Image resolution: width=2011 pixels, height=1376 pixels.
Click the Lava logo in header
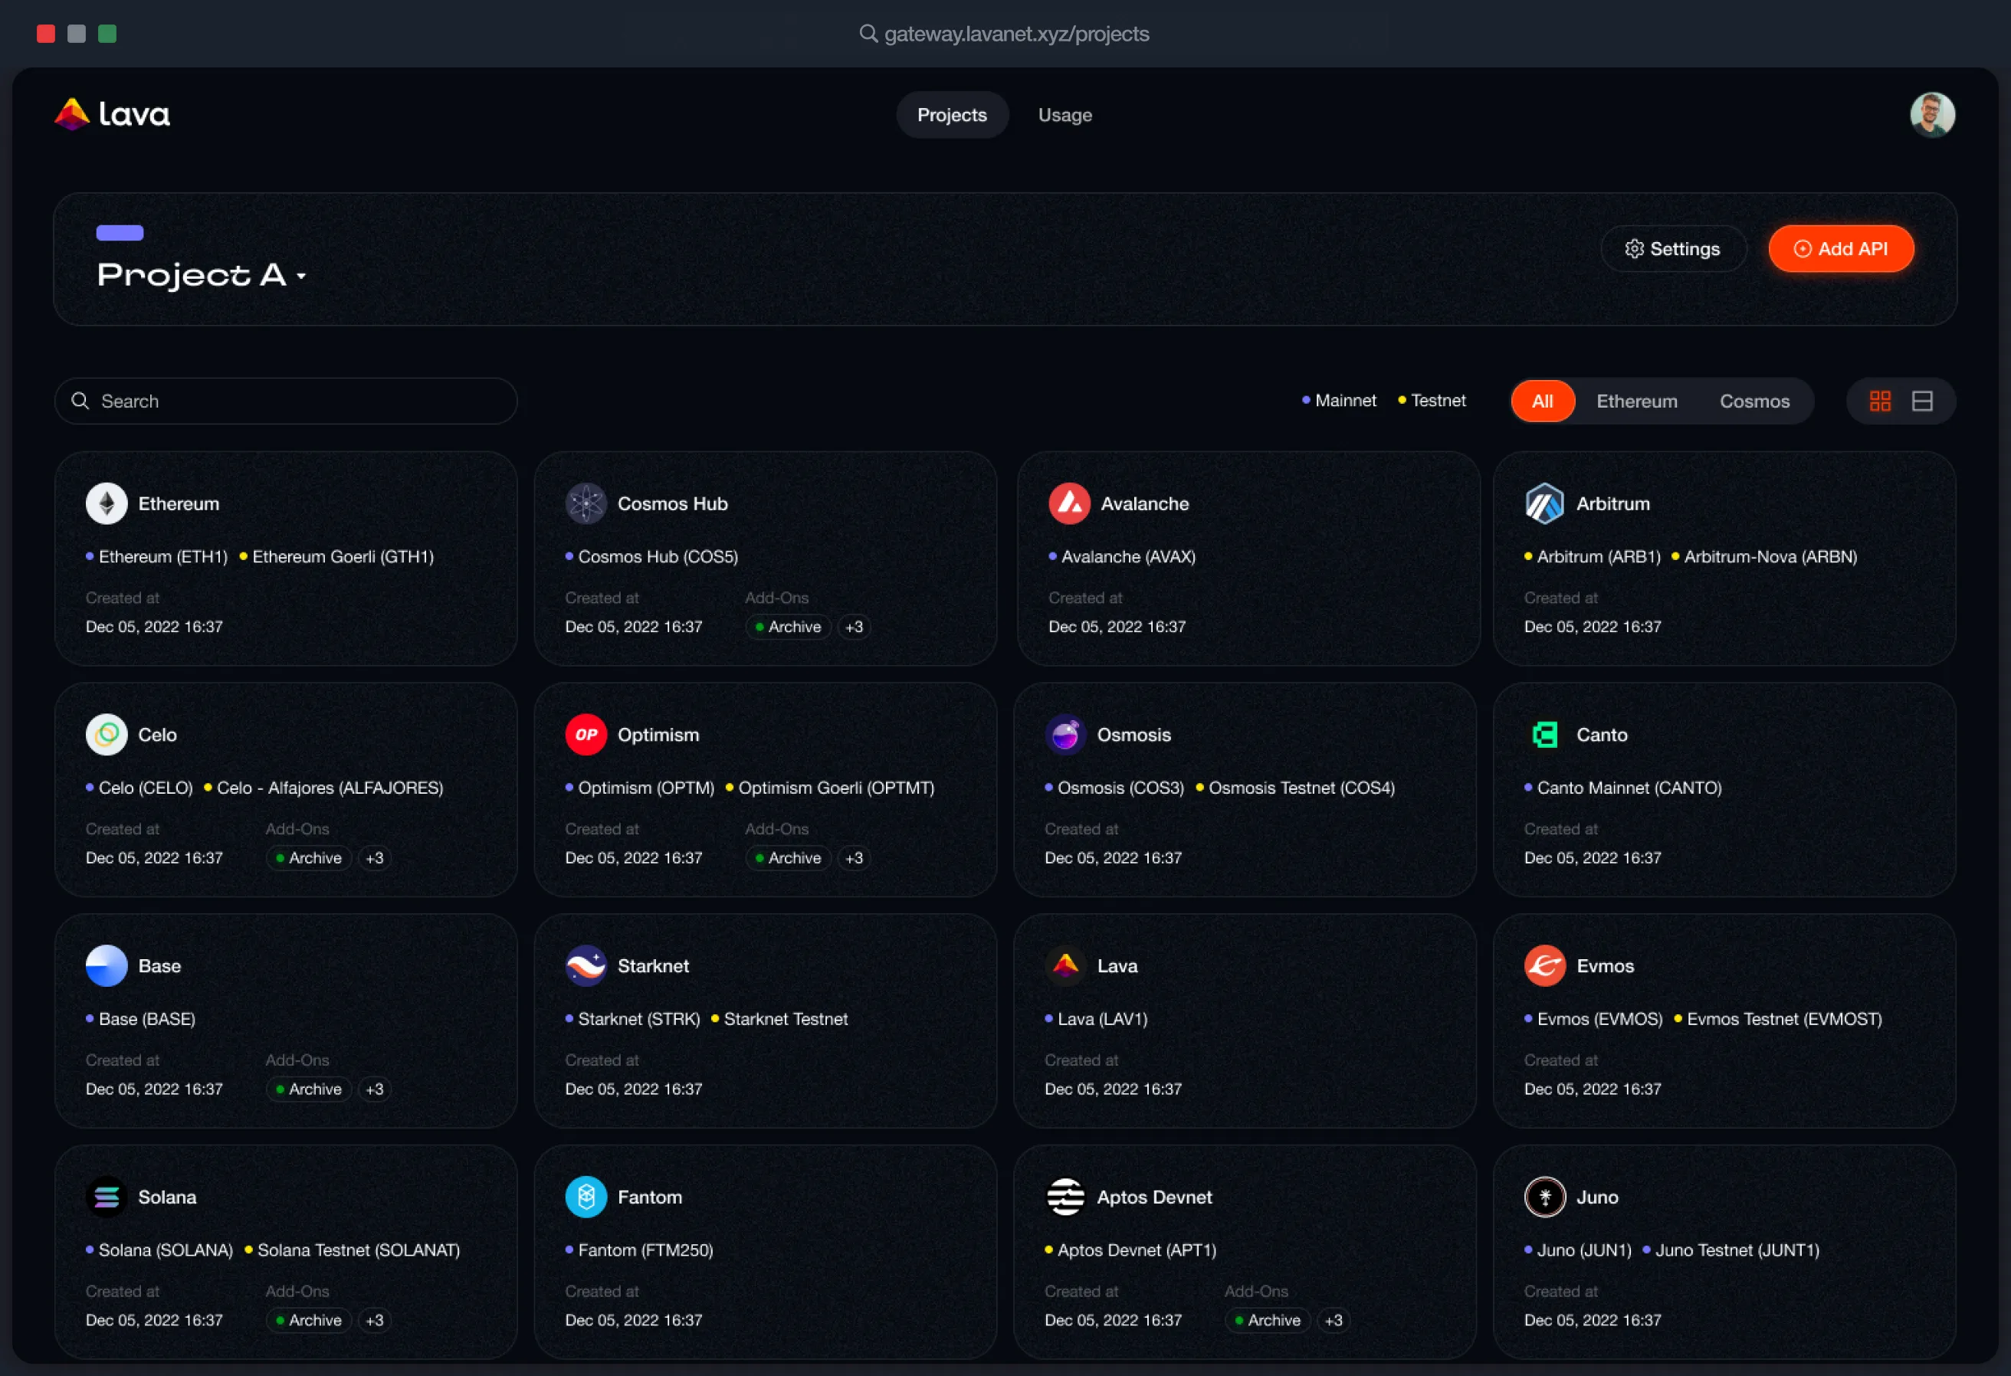(x=113, y=114)
